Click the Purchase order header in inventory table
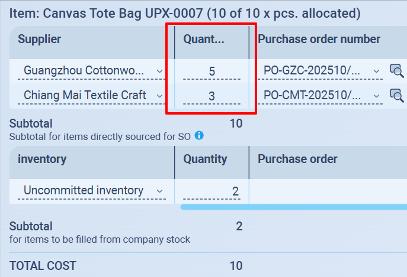Screen dimensions: 407x277 [x=297, y=159]
